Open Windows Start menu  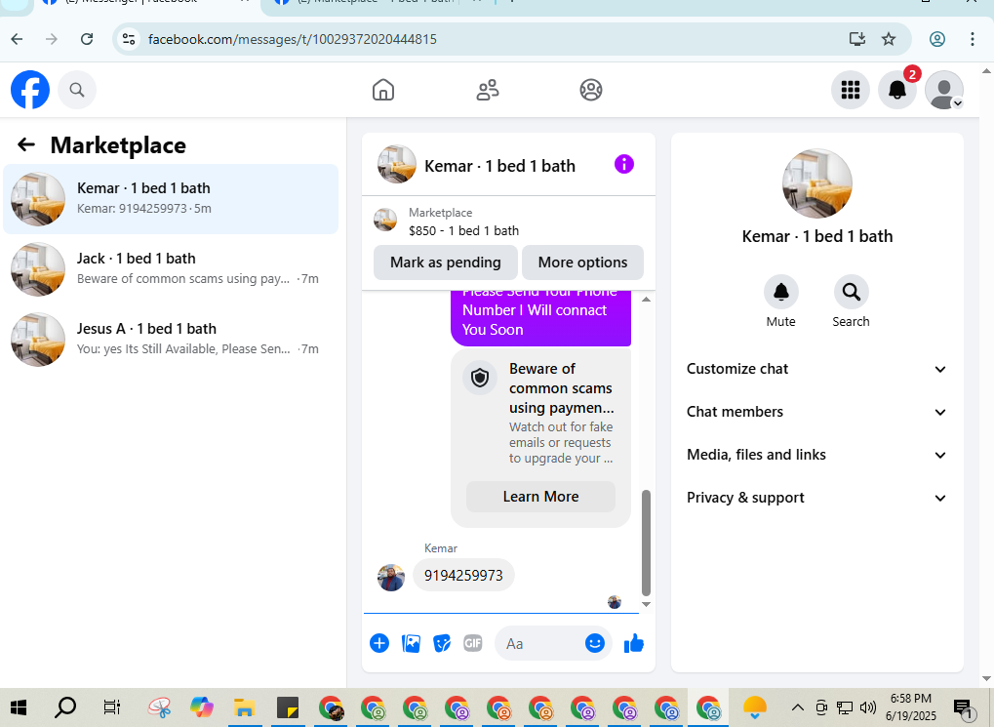click(19, 707)
